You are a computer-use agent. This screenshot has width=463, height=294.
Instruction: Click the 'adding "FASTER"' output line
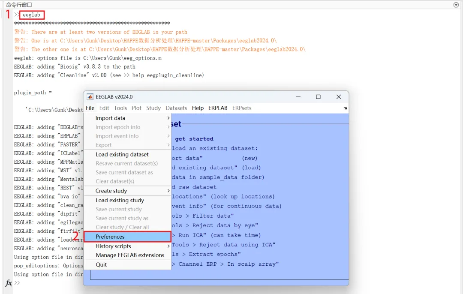47,144
